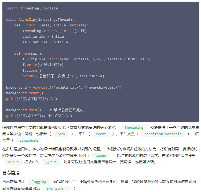Click the 'sys.stderr' inline code tag
Image resolution: width=201 pixels, height=192 pixels.
coord(57,188)
